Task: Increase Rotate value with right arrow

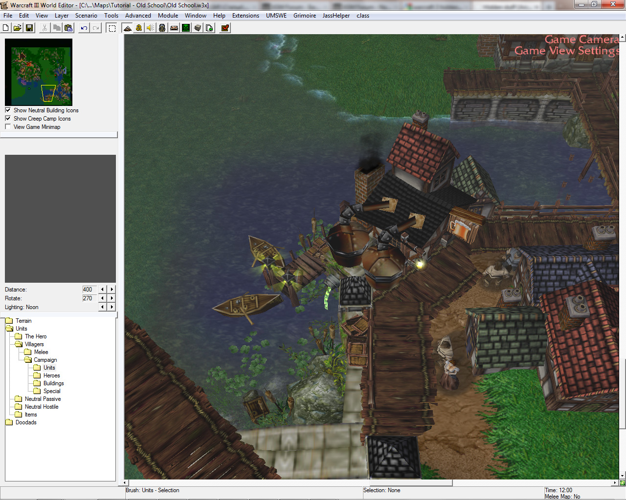Action: pos(112,298)
